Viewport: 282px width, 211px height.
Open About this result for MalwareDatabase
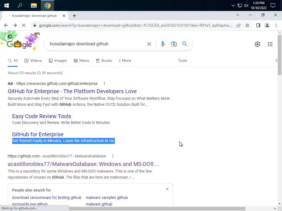[113, 156]
